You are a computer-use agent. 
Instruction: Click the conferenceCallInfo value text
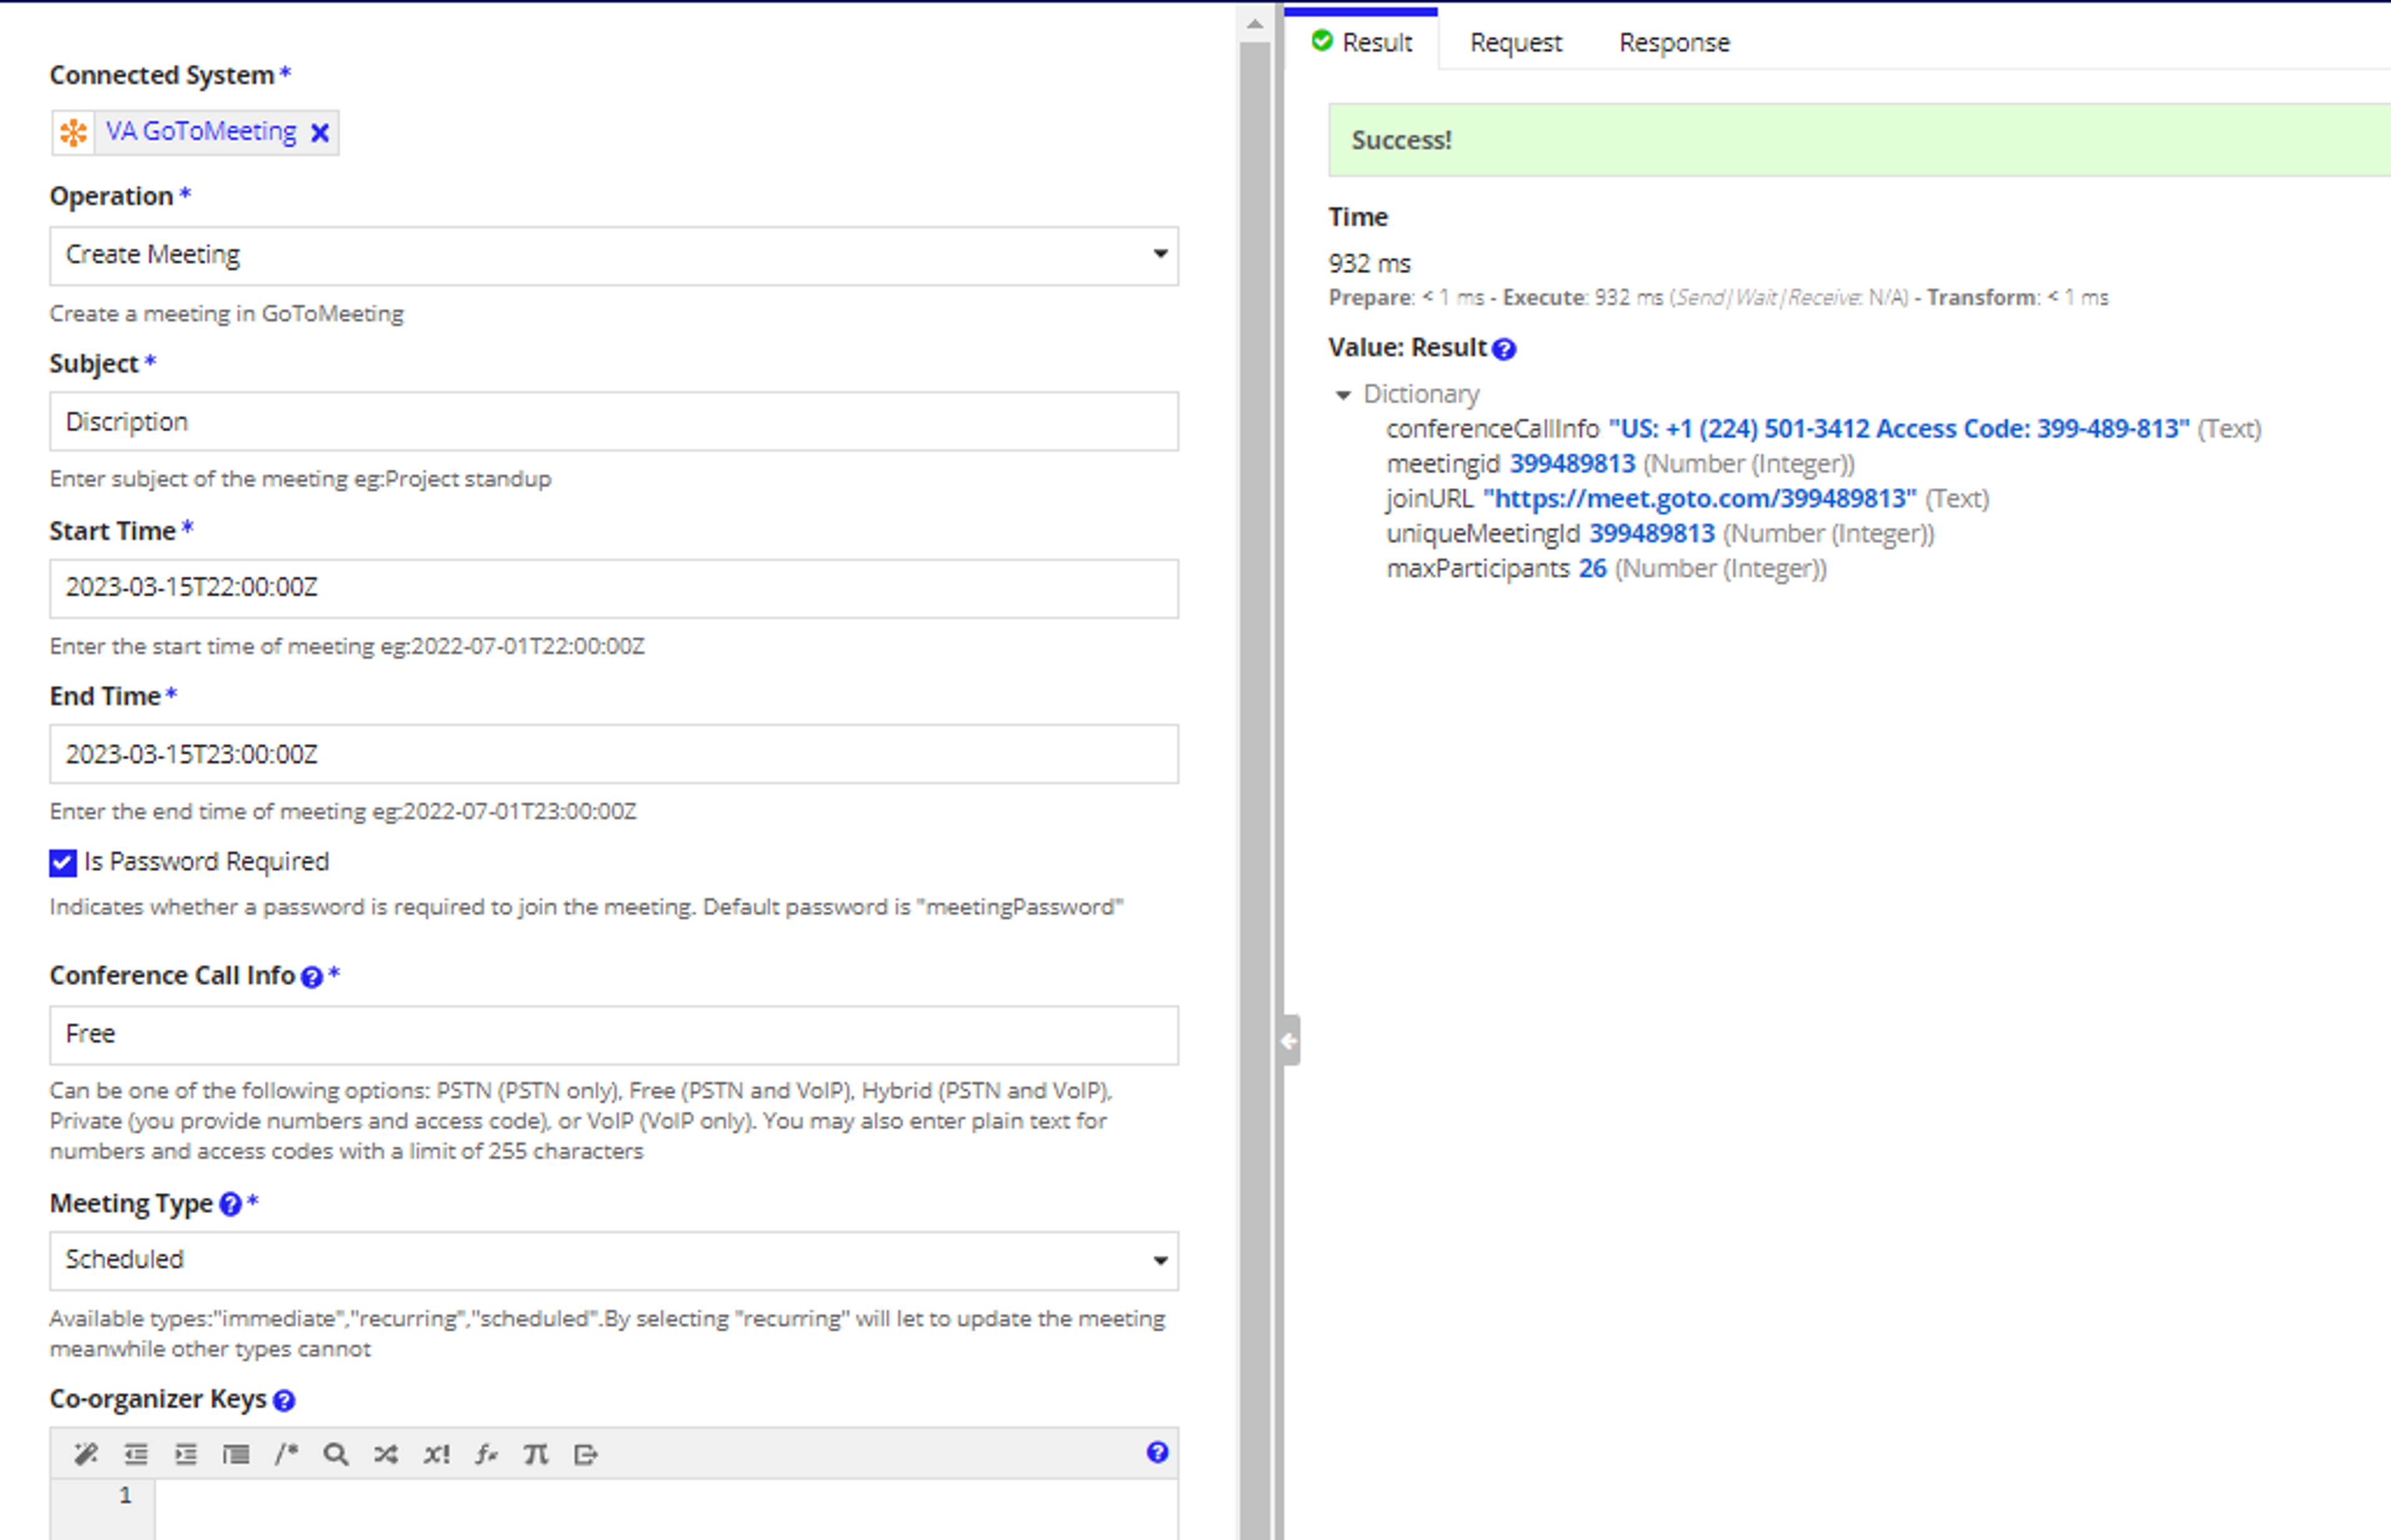[1898, 429]
